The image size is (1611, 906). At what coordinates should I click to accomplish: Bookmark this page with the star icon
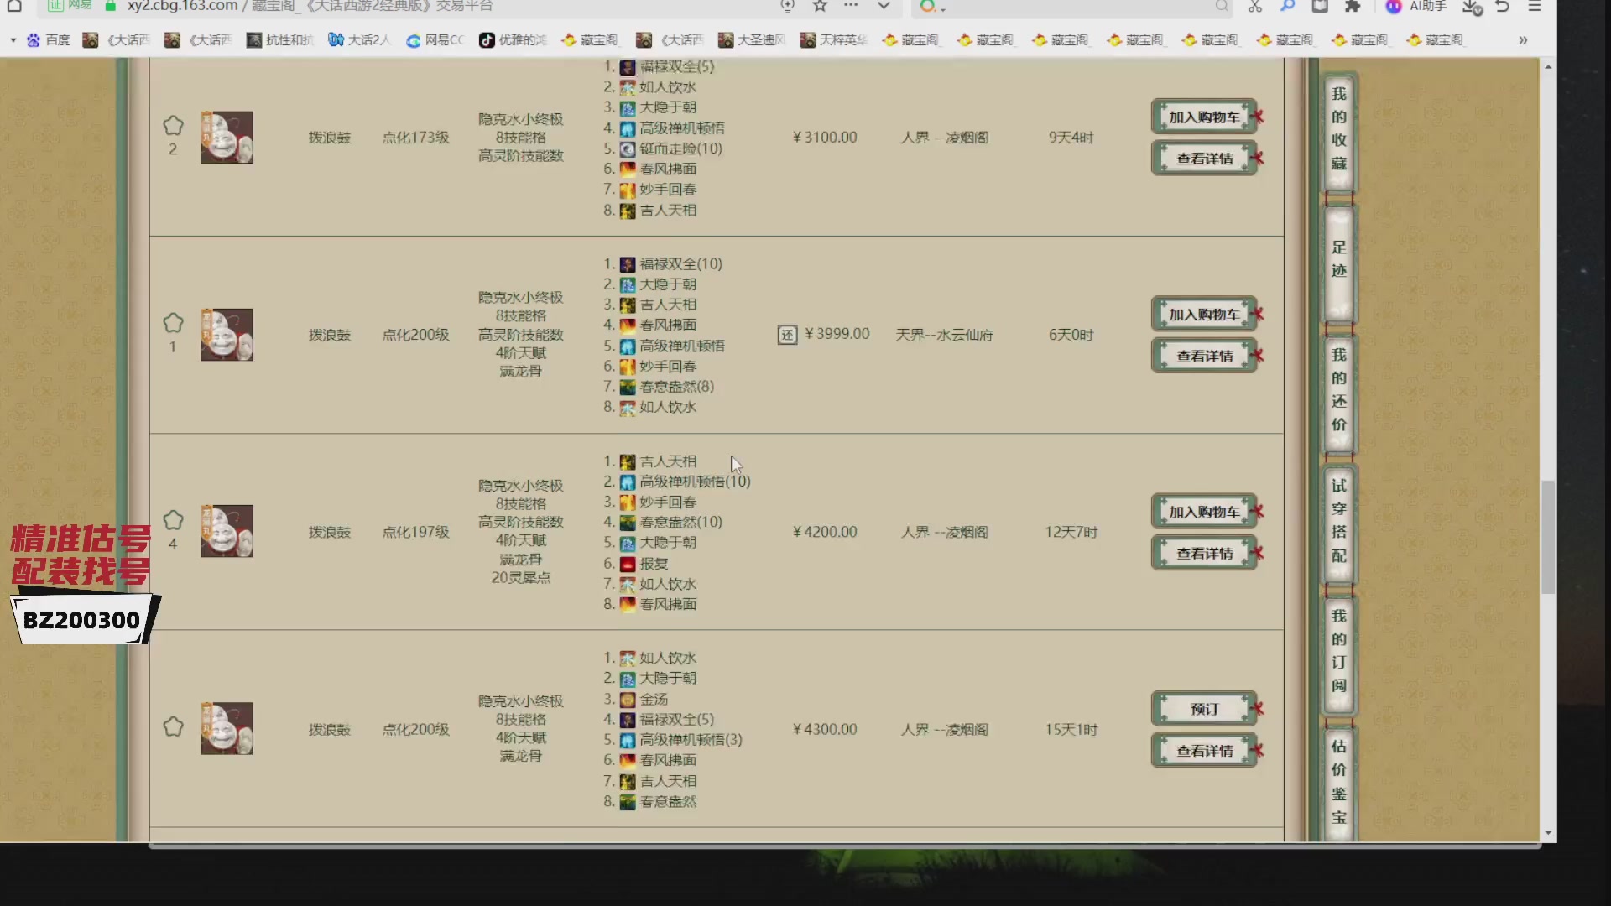pyautogui.click(x=820, y=7)
